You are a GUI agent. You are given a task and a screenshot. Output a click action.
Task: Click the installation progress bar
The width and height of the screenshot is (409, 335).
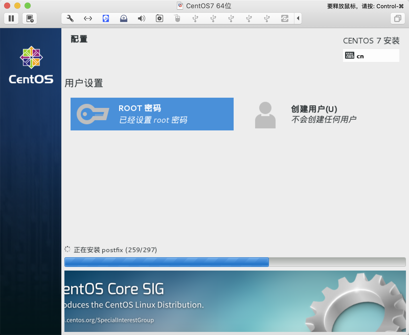tap(235, 262)
